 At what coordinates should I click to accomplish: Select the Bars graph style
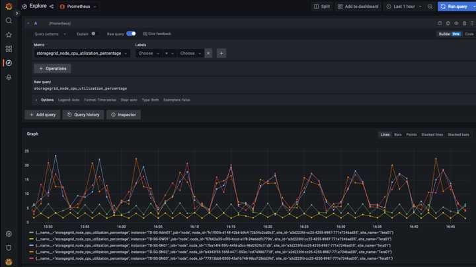397,135
